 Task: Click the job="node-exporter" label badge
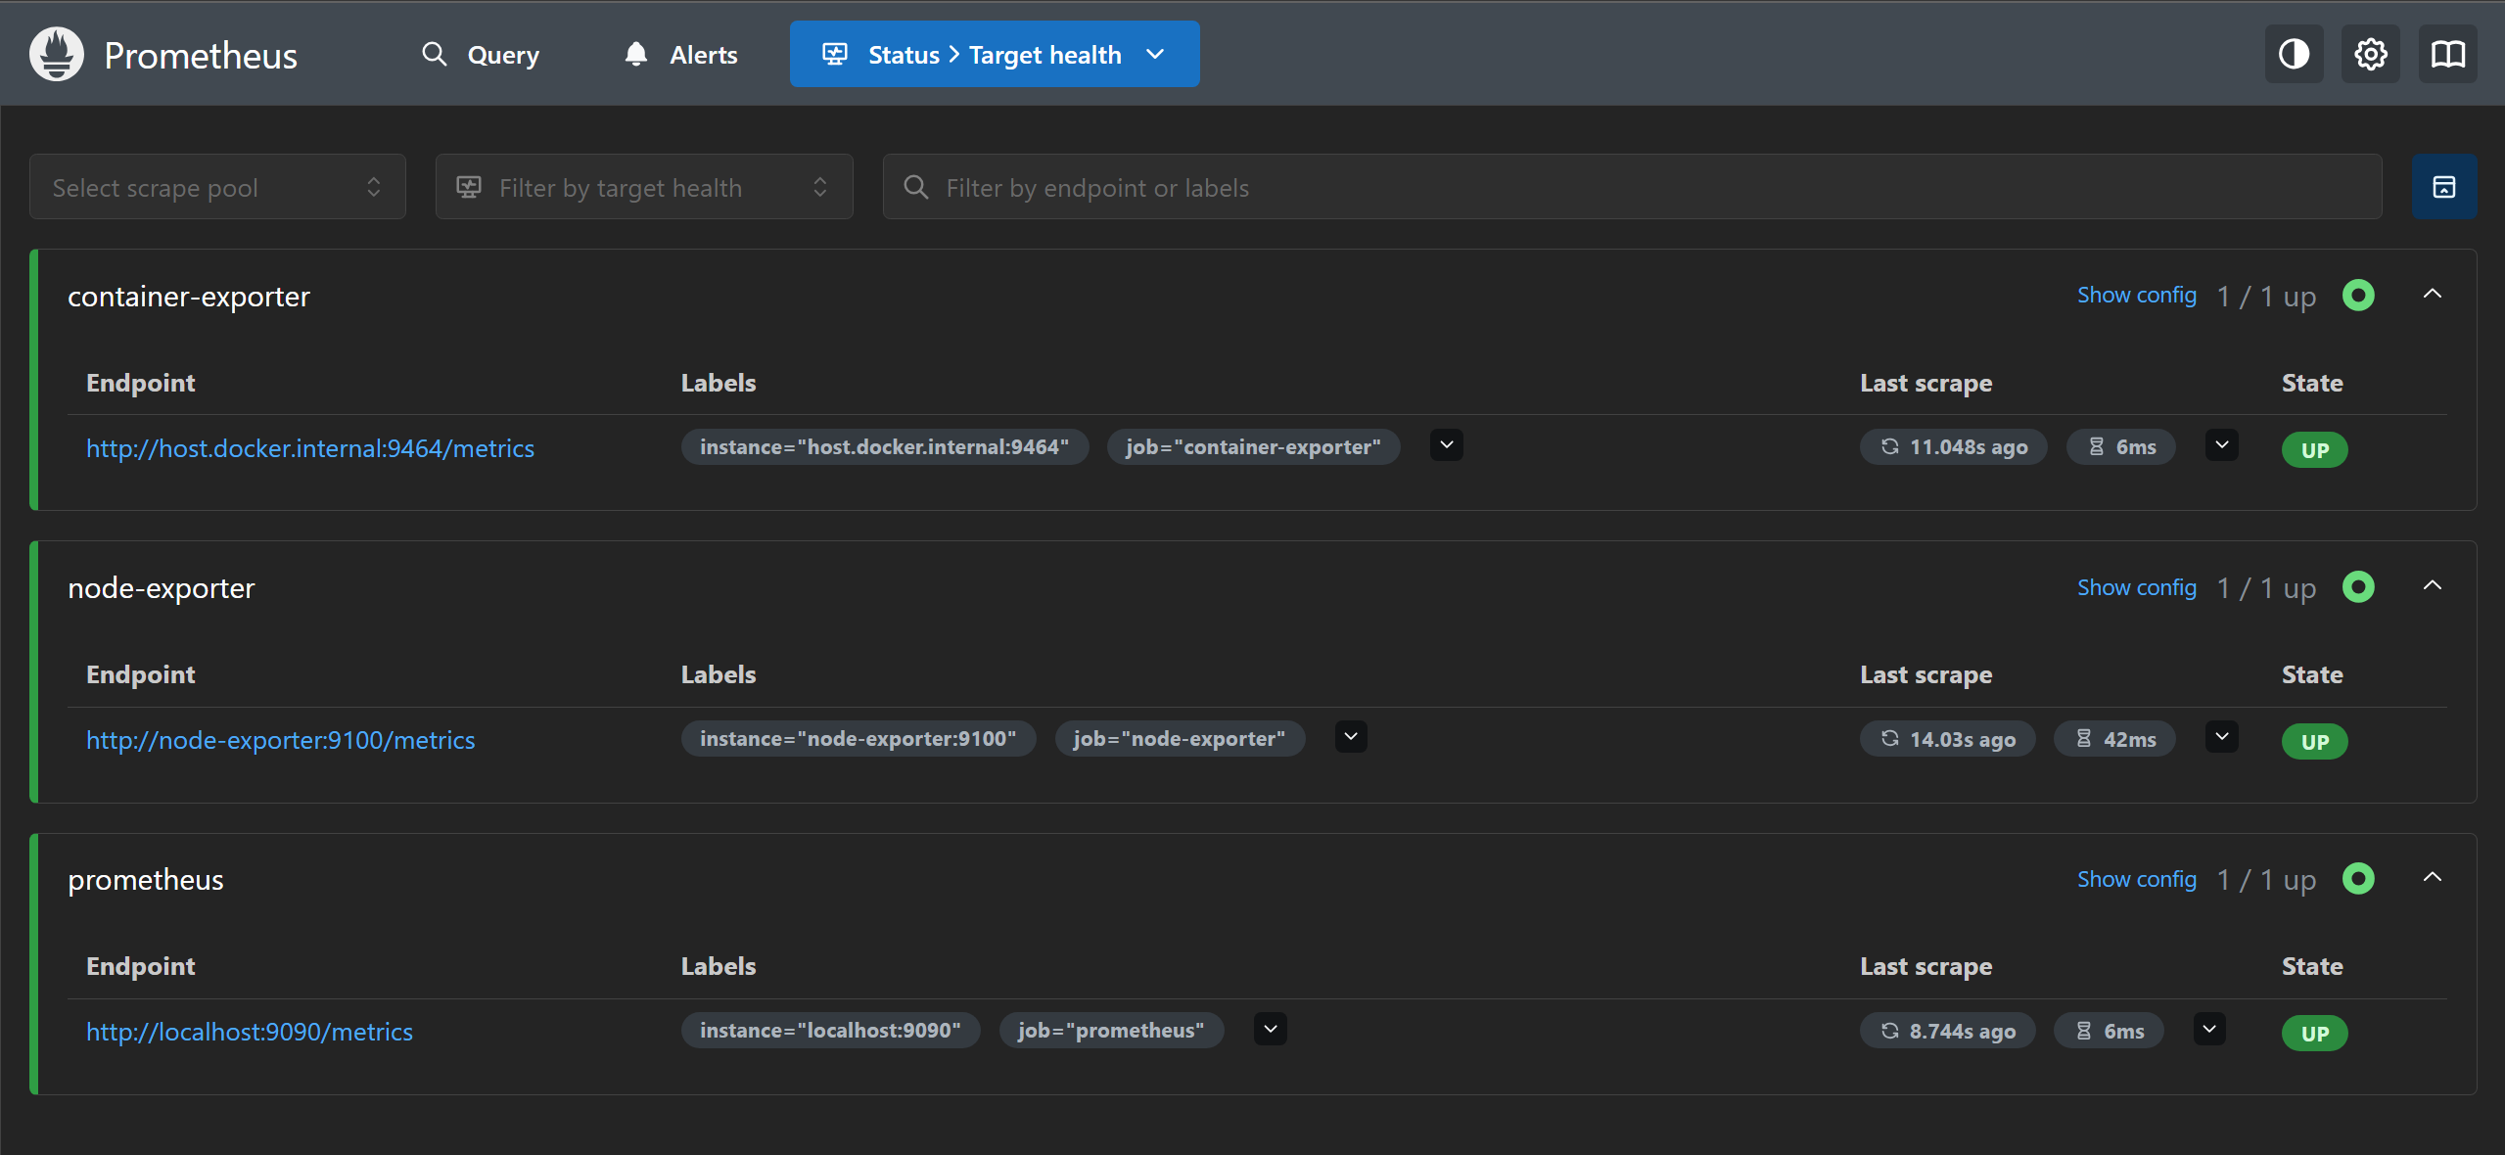1180,738
